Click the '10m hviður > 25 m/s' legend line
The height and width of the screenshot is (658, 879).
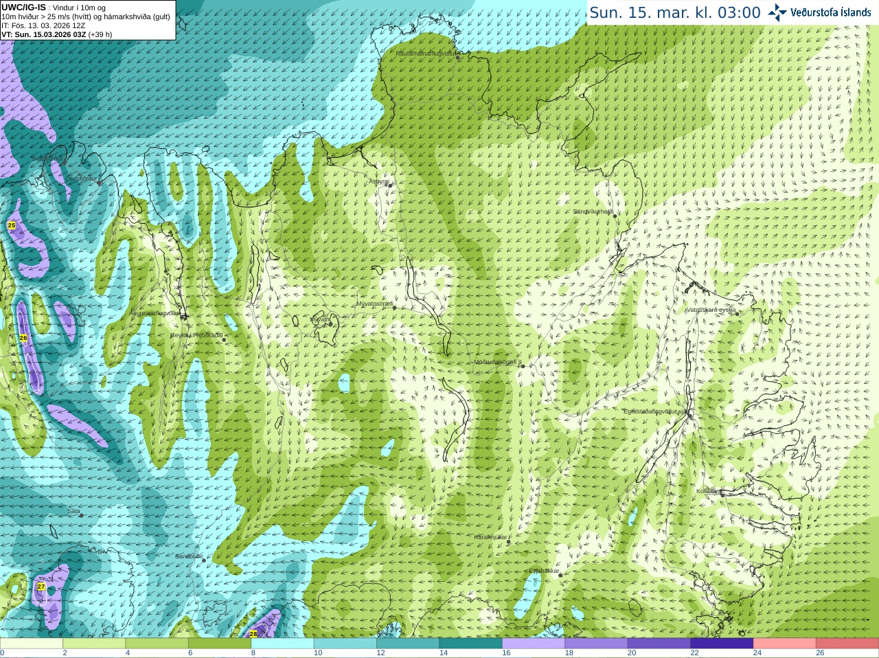point(86,16)
